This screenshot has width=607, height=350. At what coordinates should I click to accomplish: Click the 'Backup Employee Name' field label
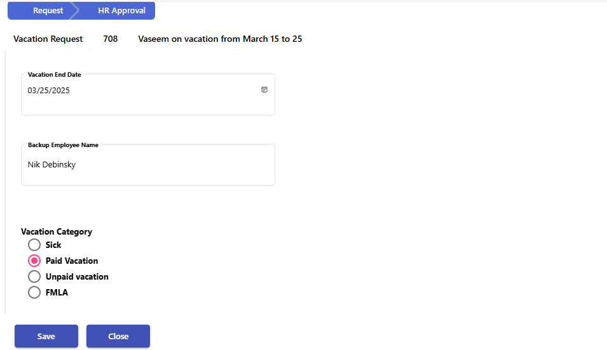coord(63,145)
